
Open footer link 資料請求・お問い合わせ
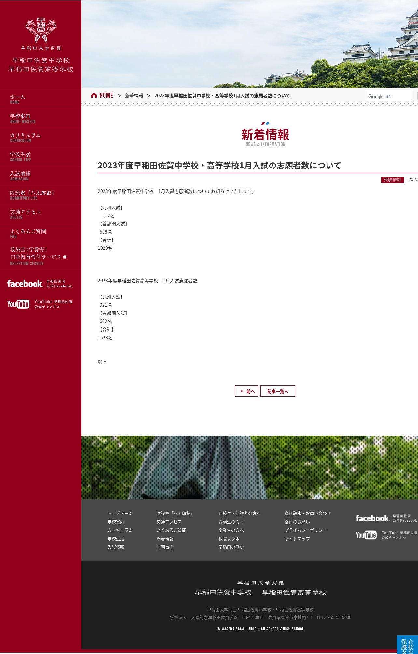point(308,513)
